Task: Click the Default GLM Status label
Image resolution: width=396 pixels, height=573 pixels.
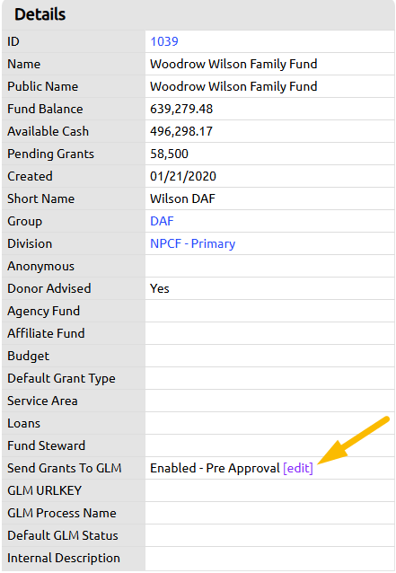Action: tap(63, 535)
